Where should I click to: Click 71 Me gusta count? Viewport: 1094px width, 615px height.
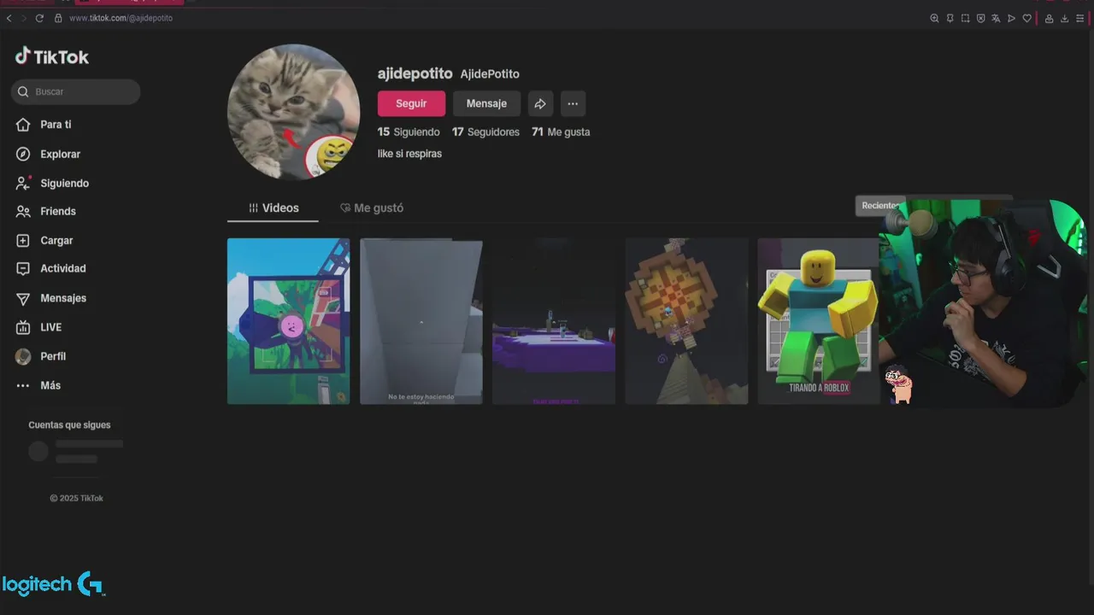pos(561,132)
